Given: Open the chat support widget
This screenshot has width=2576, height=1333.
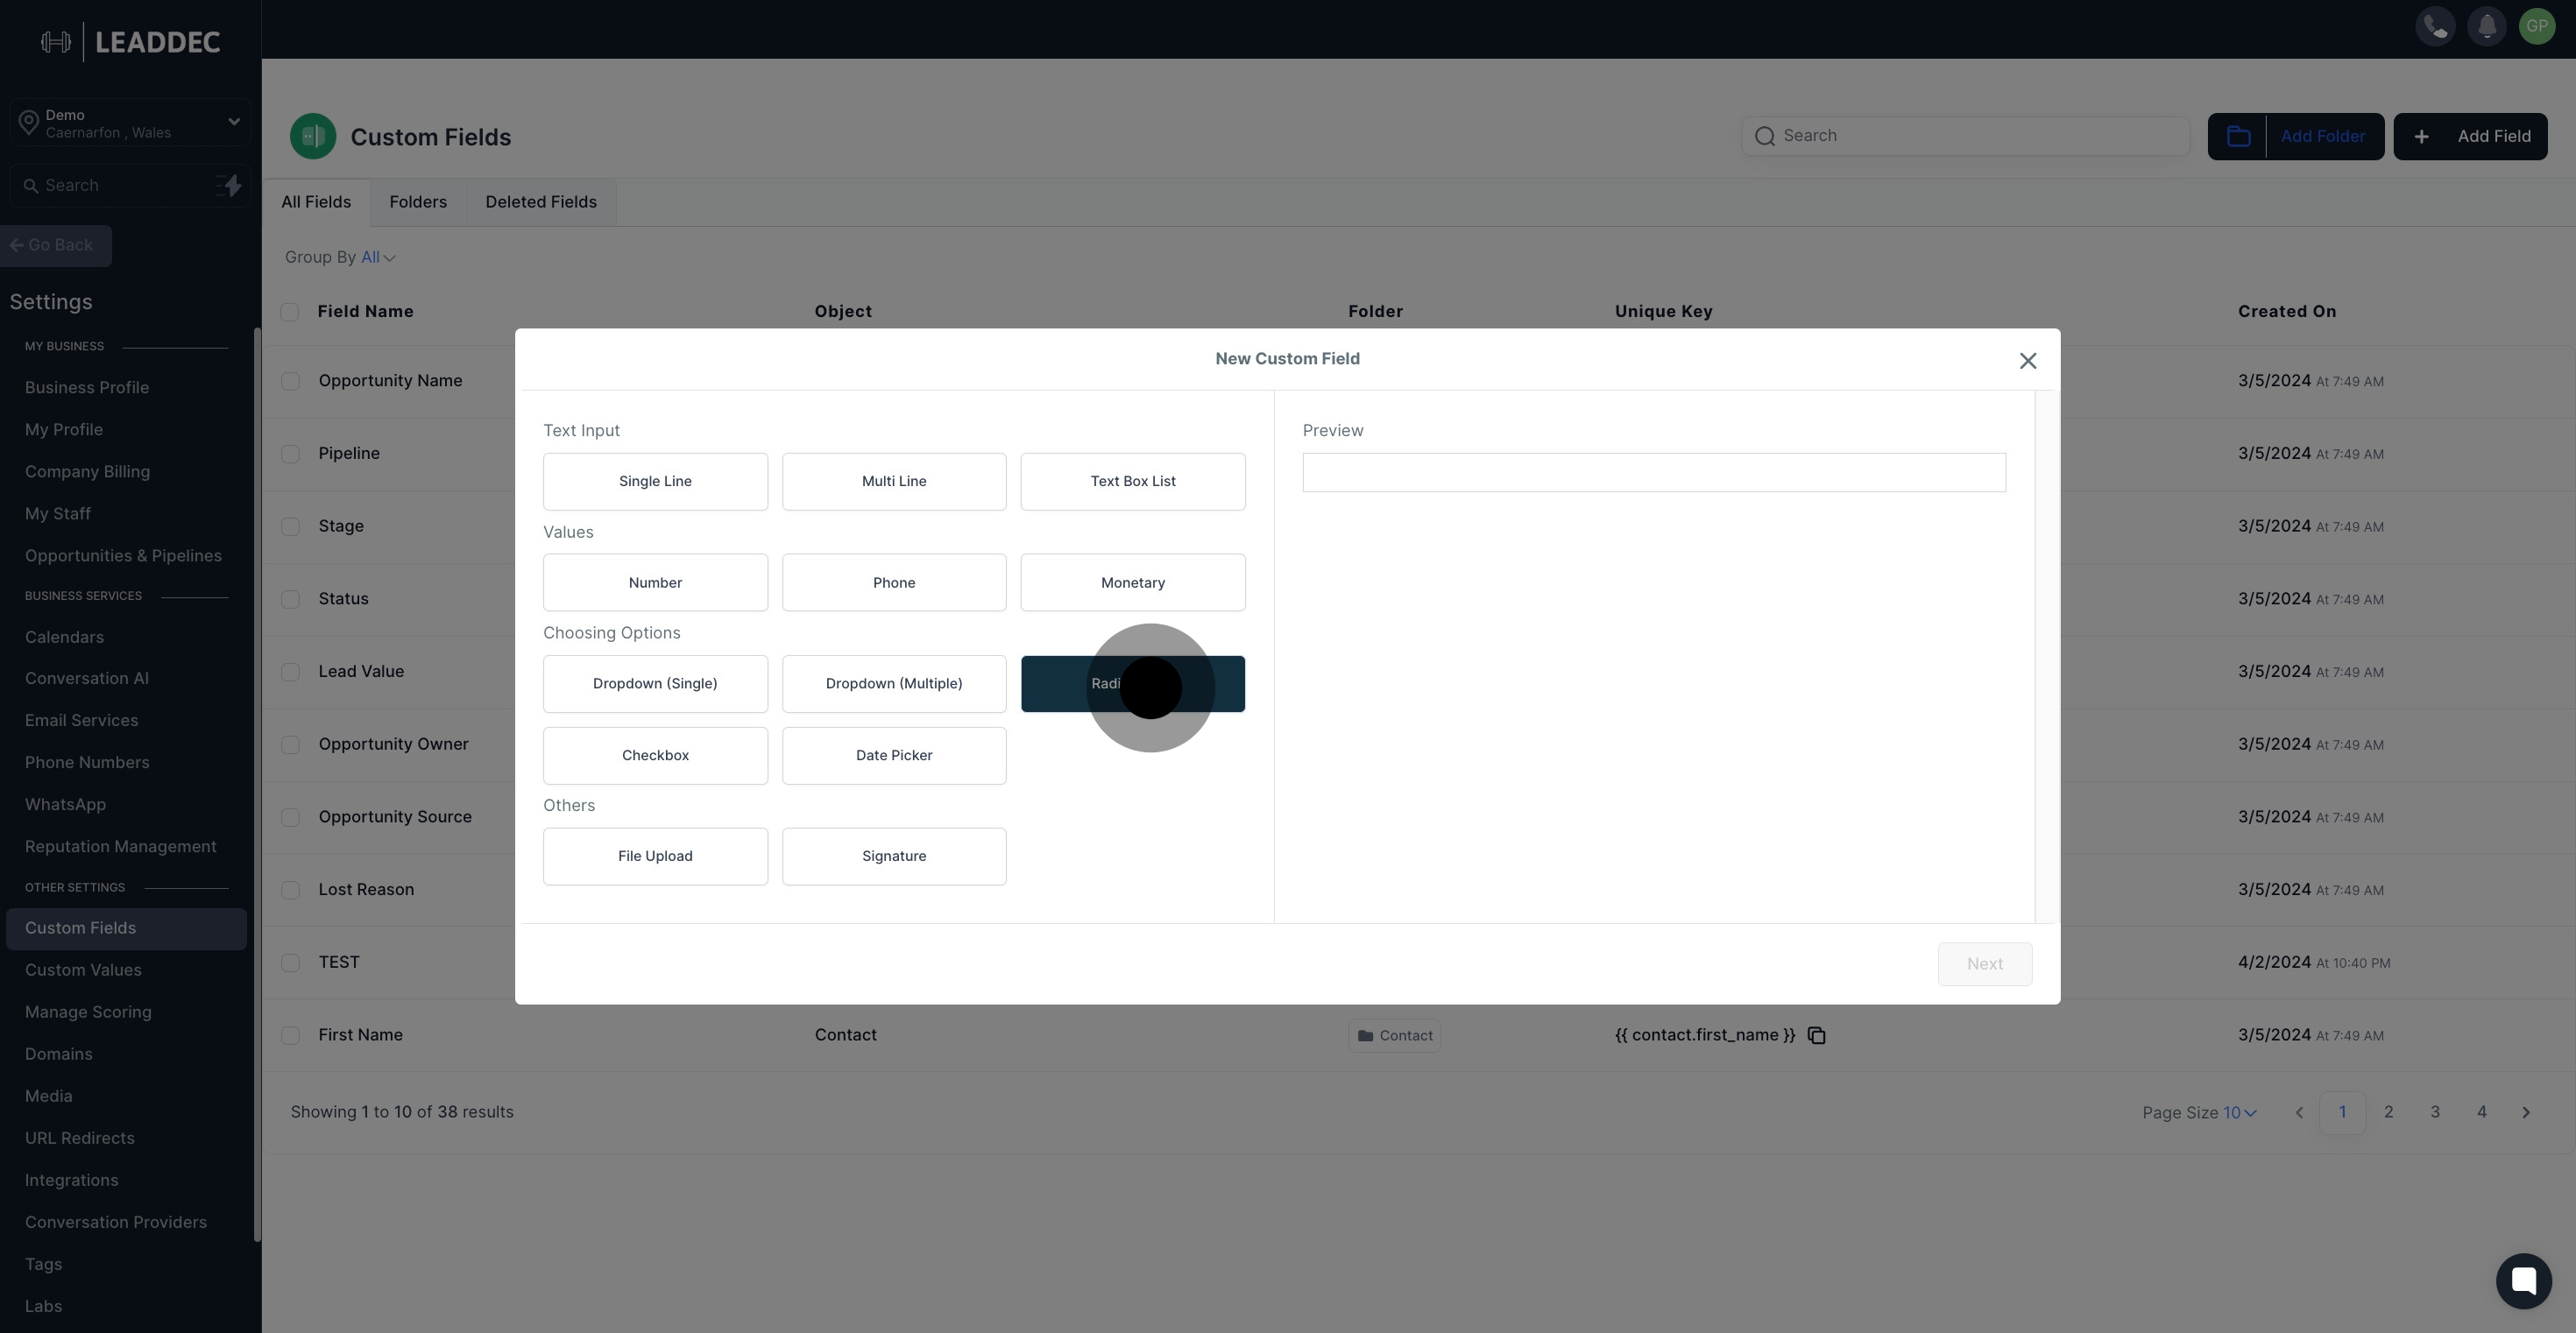Looking at the screenshot, I should [x=2523, y=1281].
